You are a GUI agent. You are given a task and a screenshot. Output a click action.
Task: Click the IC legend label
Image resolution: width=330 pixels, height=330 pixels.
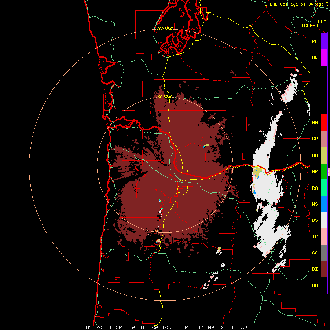tap(315, 237)
